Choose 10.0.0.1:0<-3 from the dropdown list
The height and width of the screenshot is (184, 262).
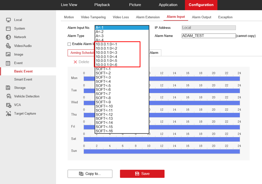(x=106, y=53)
